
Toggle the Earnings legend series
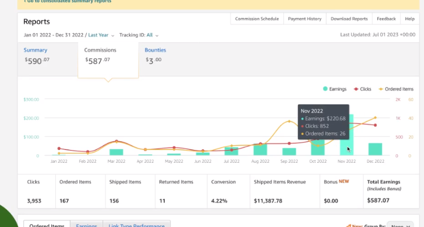click(x=335, y=89)
